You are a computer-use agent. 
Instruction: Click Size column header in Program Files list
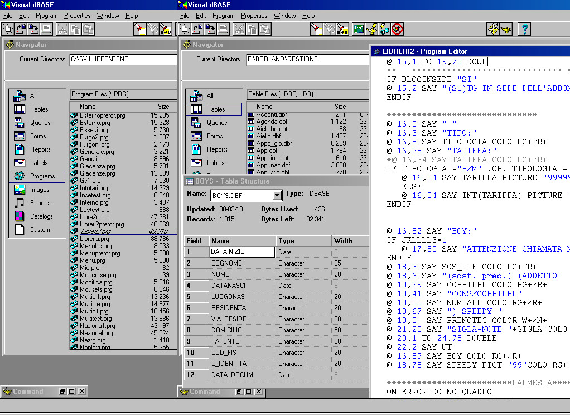tap(163, 107)
